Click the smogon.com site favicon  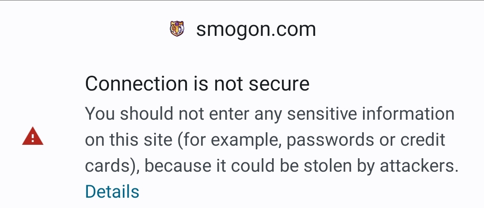(x=177, y=29)
